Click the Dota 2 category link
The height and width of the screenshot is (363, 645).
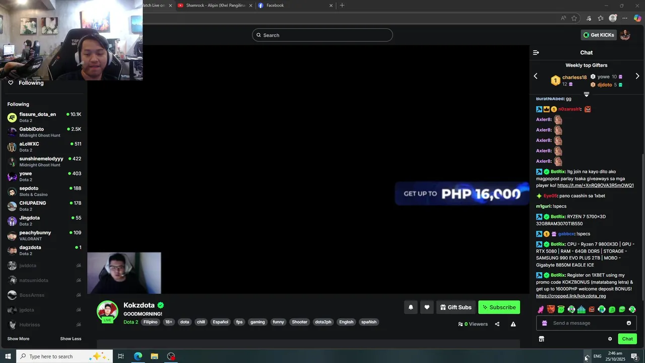pyautogui.click(x=131, y=322)
